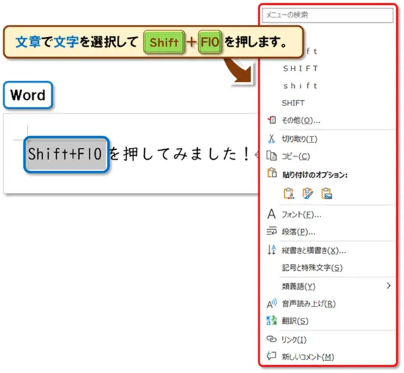Click the translate icon beside 翻訳
Screen dimensions: 404x373
[272, 321]
